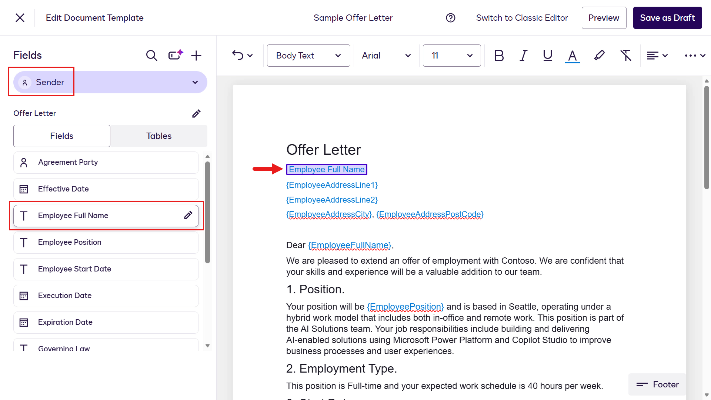Expand the more options chevron
This screenshot has height=400, width=711.
click(703, 56)
